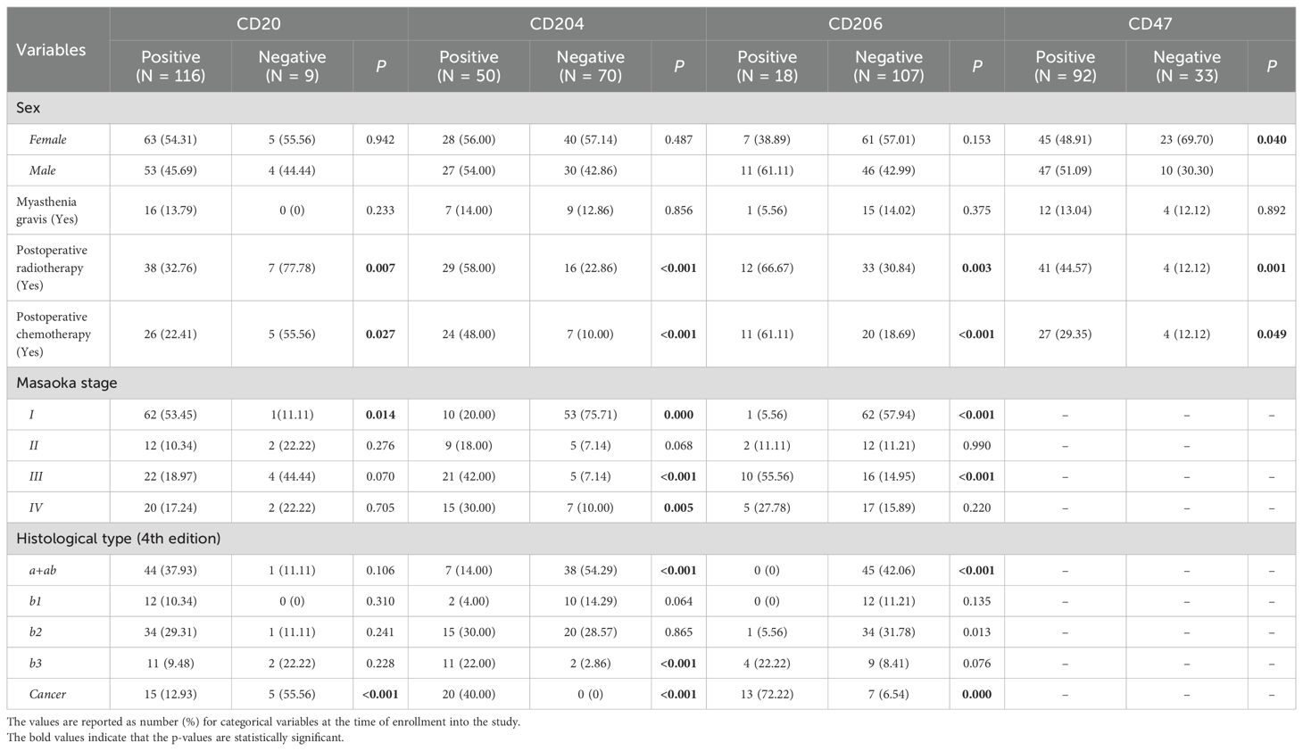Select the CD47 column group header
Viewport: 1303px width, 751px height.
pyautogui.click(x=1149, y=24)
